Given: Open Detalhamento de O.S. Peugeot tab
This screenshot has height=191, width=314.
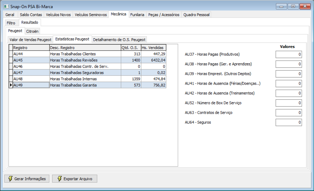Looking at the screenshot, I should click(x=119, y=40).
